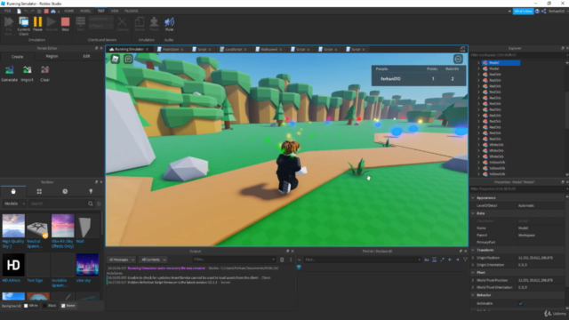This screenshot has height=320, width=569.
Task: Toggle the Archivable checkbox in Properties
Action: coord(521,303)
